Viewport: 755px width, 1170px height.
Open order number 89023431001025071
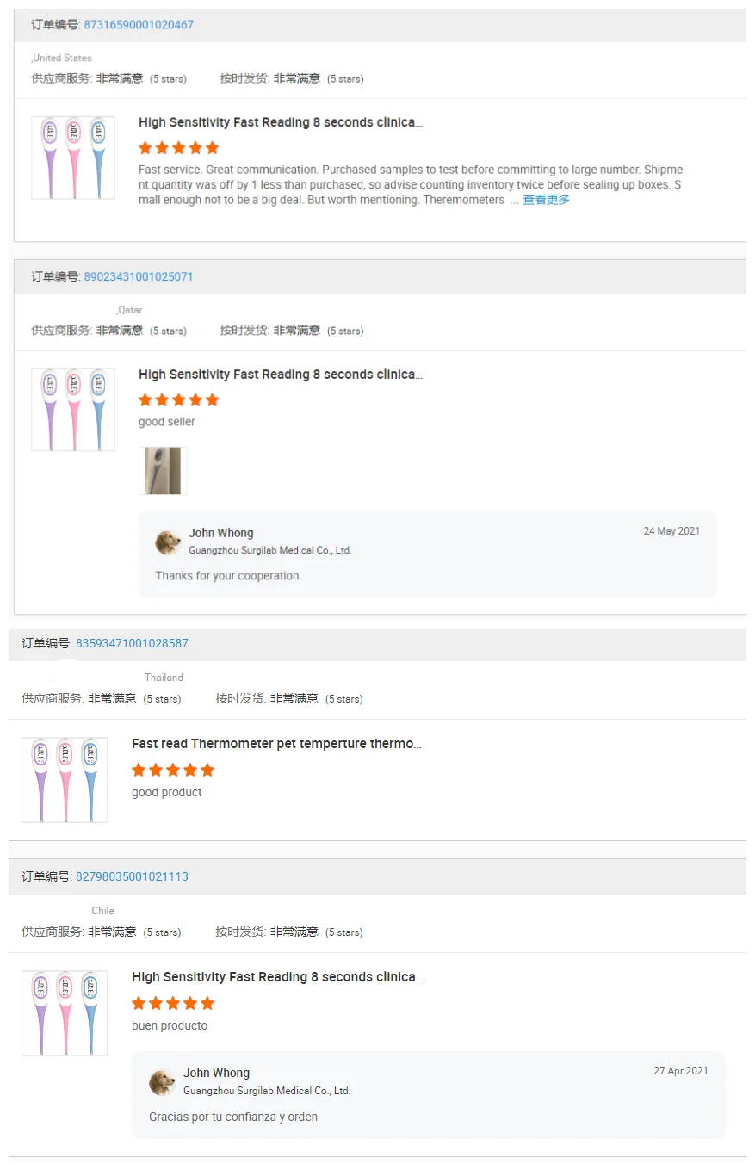(x=139, y=277)
